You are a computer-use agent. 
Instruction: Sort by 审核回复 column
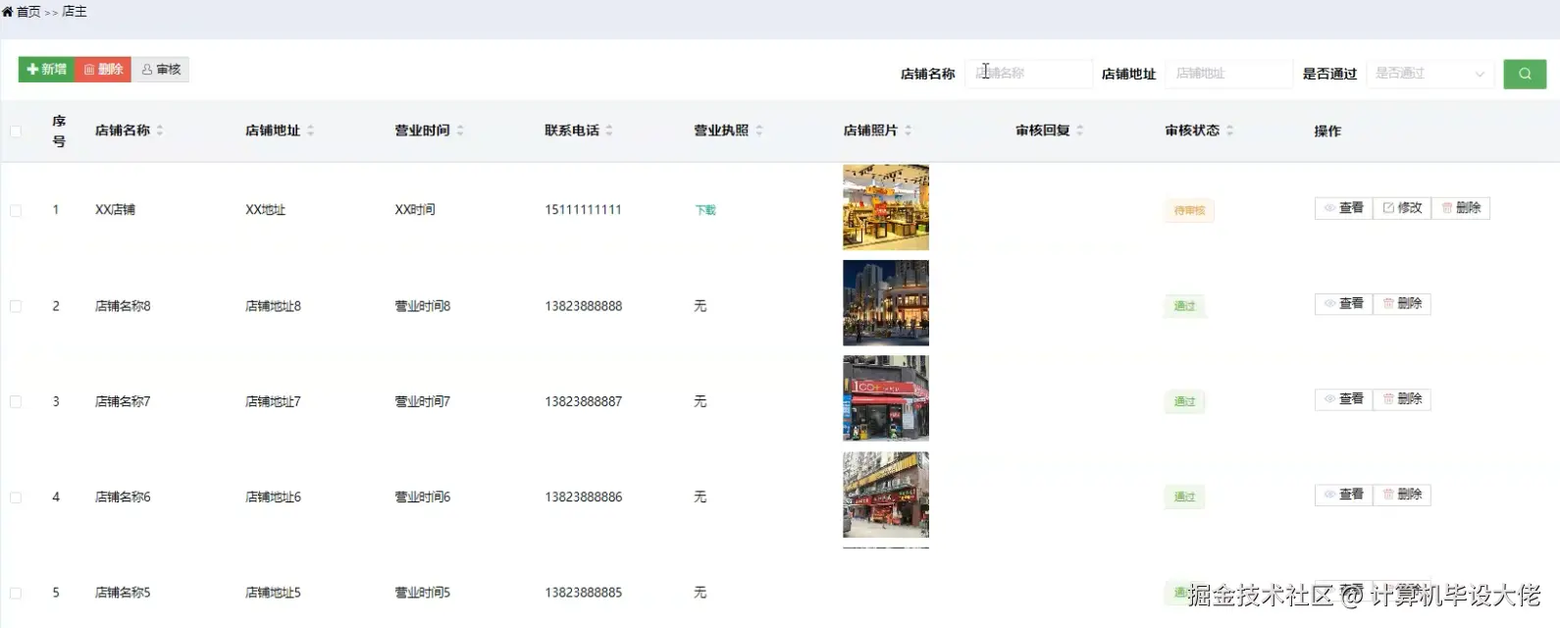[x=1080, y=131]
